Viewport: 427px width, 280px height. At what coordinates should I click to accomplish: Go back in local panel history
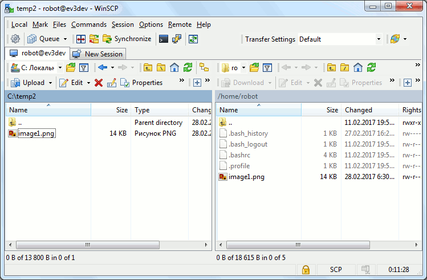[x=103, y=67]
